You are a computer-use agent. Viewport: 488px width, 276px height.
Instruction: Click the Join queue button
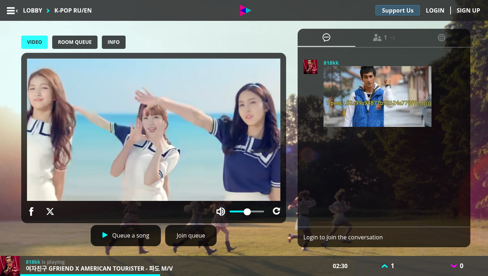point(191,235)
